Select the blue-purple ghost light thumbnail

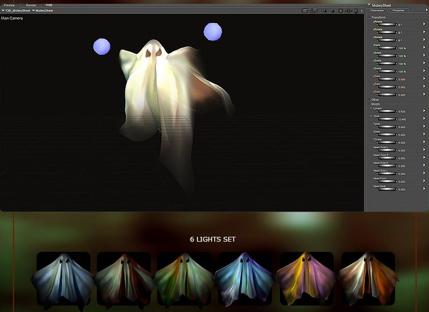click(x=244, y=279)
